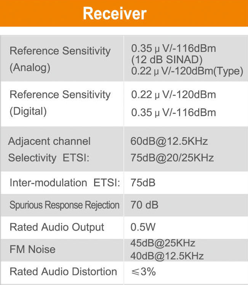Click the 60dB@12.5KHz selectivity value

pos(169,141)
